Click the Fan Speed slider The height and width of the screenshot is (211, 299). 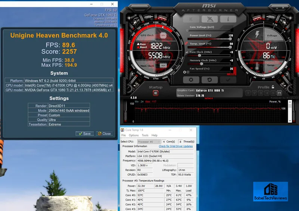pos(209,72)
